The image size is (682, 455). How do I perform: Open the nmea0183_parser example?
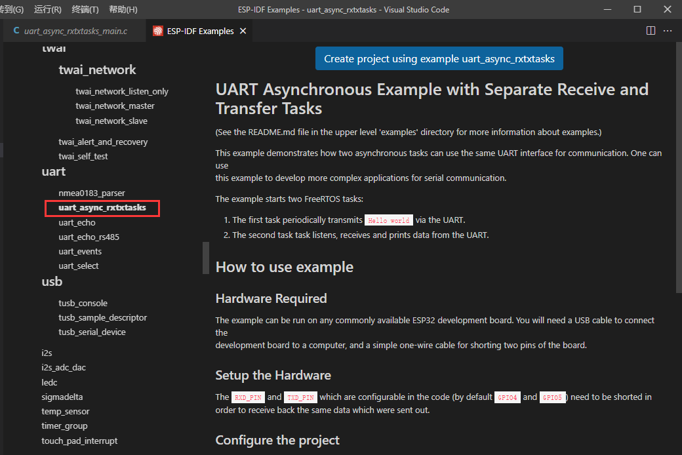(x=92, y=193)
